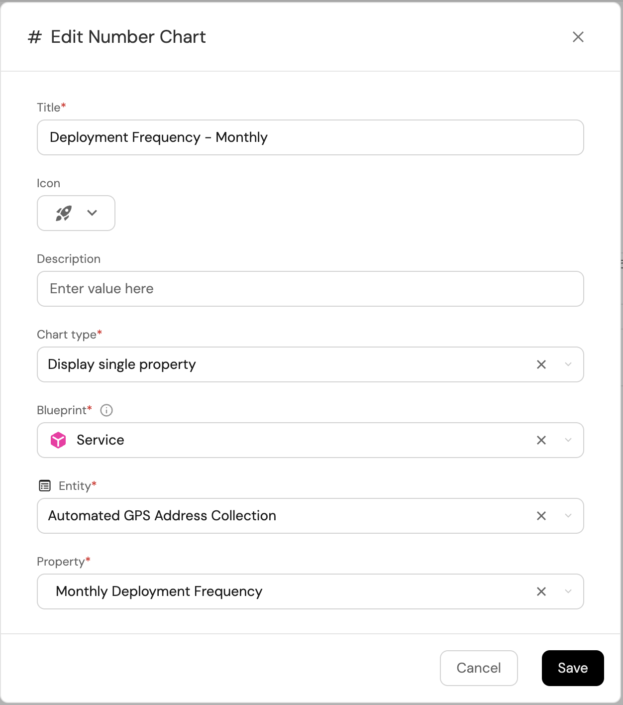623x705 pixels.
Task: Focus the Description input field
Action: tap(310, 289)
